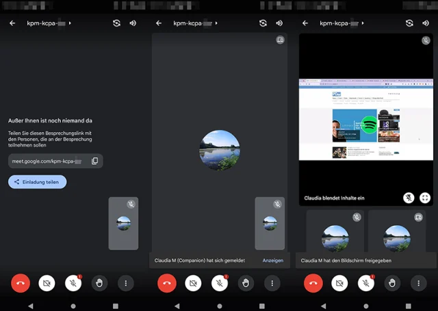Switch camera in the middle screen

coord(263,23)
